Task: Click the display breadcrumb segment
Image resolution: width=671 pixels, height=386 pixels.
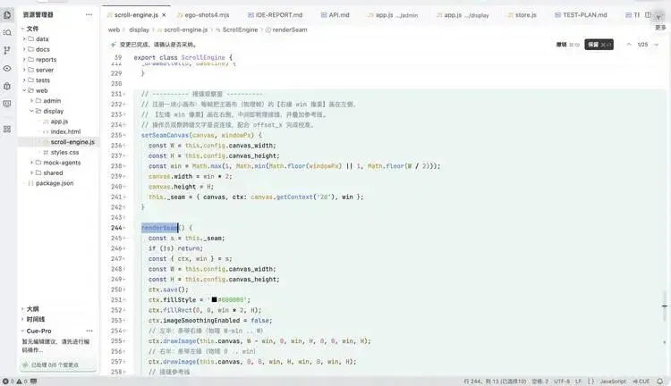Action: 139,29
